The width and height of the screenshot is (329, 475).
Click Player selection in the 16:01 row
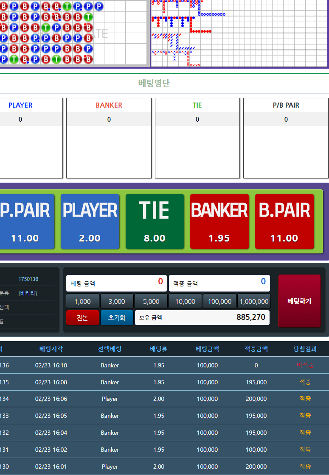pyautogui.click(x=110, y=467)
